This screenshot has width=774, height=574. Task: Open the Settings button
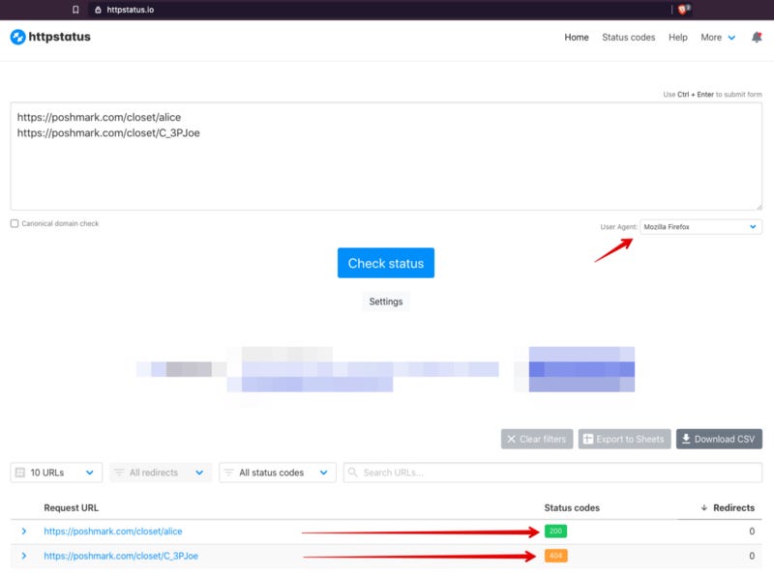pyautogui.click(x=385, y=301)
